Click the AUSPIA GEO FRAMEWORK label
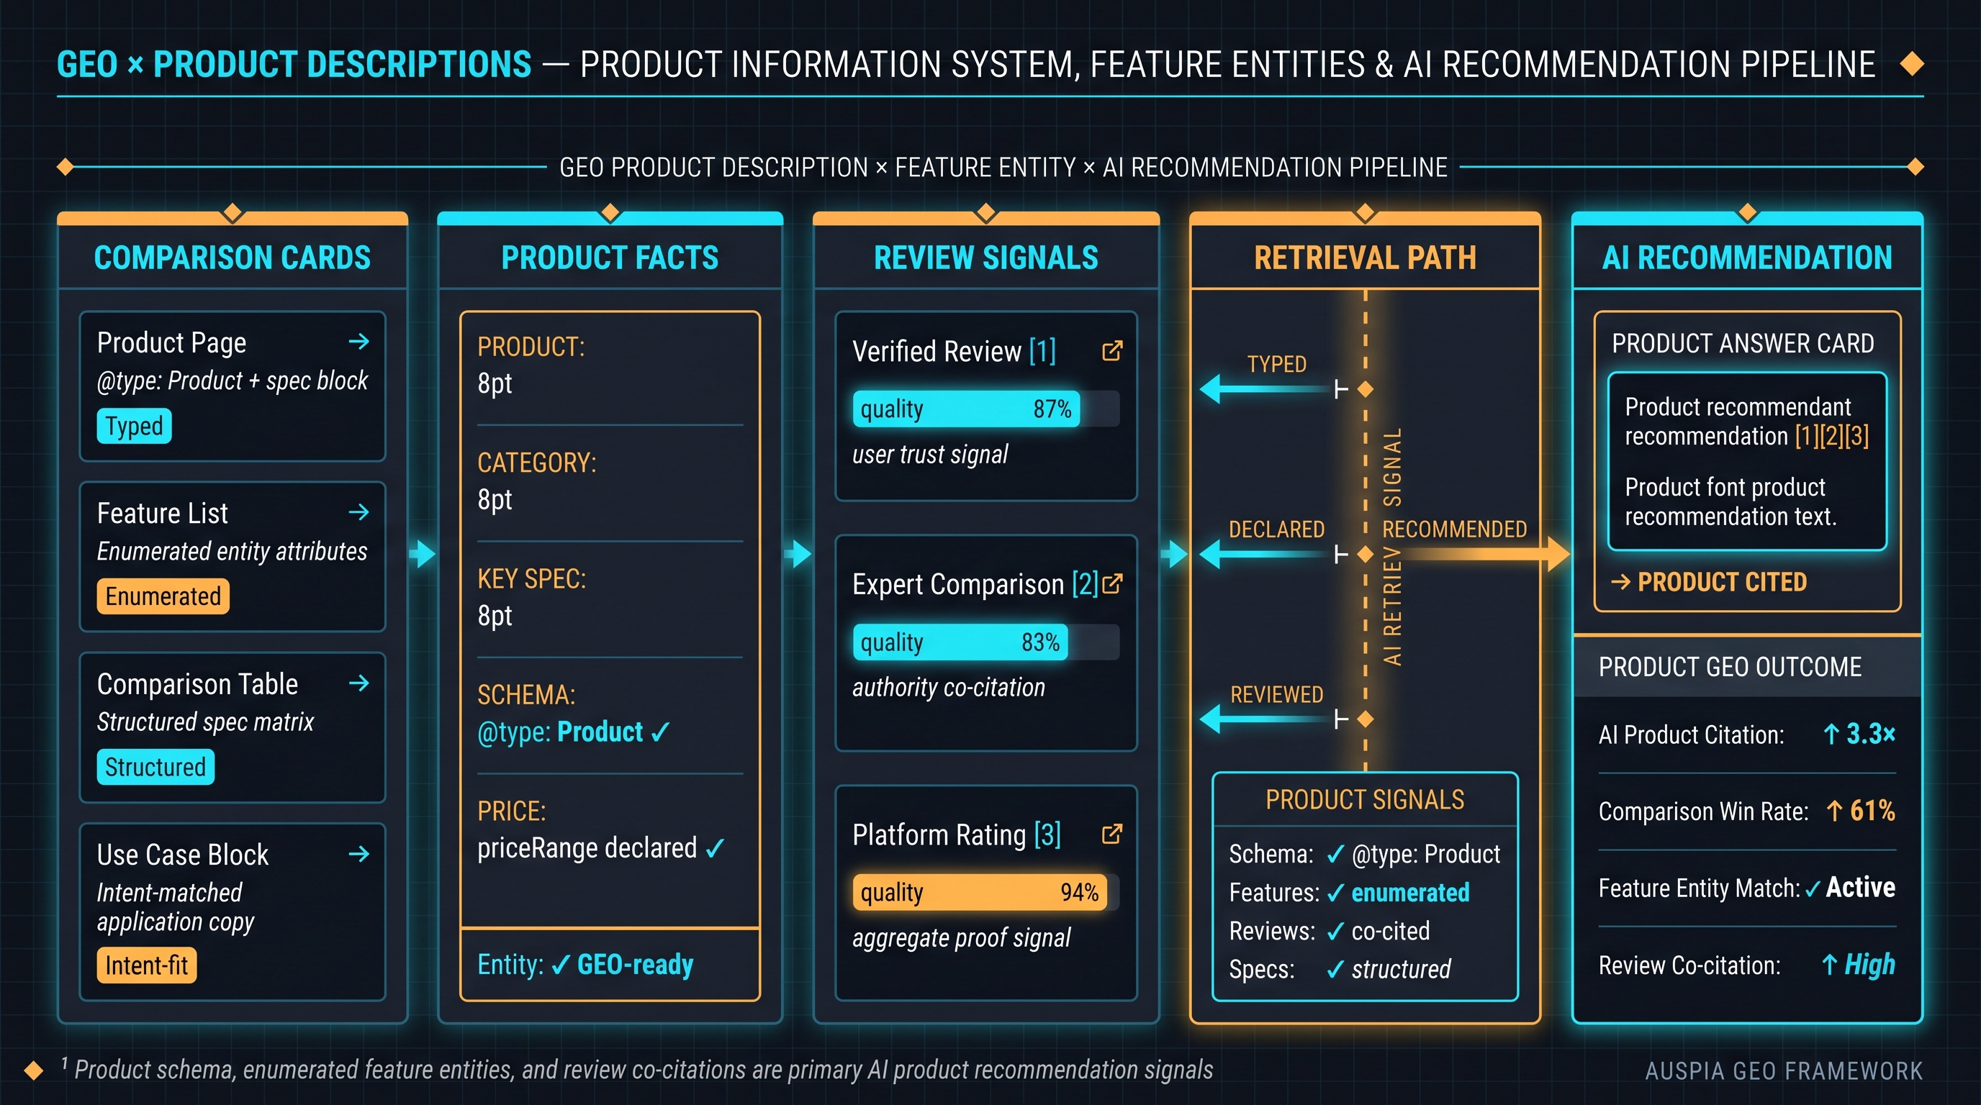Screen dimensions: 1981x1105 tap(1784, 1070)
